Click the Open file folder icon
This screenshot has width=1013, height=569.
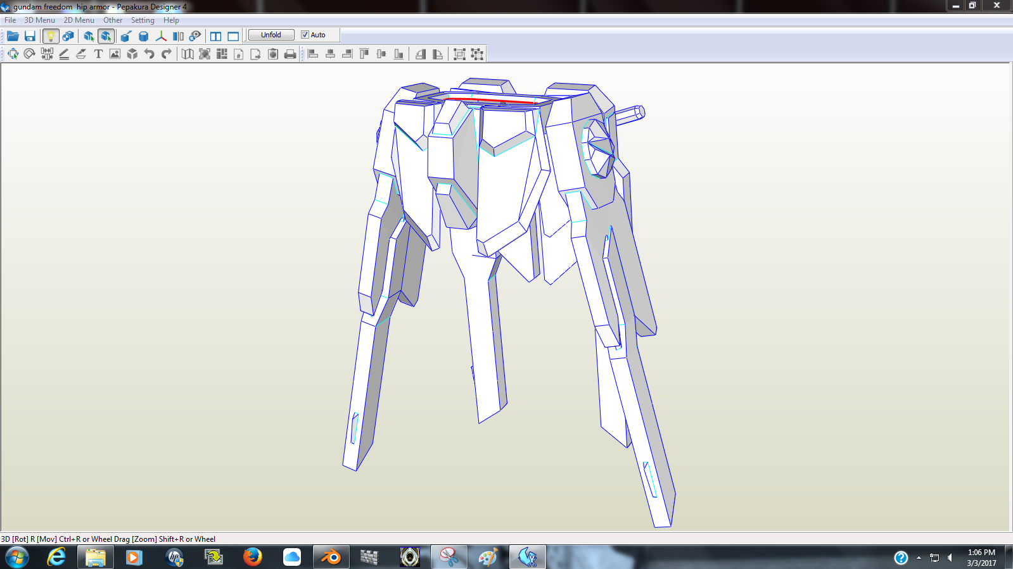[13, 36]
